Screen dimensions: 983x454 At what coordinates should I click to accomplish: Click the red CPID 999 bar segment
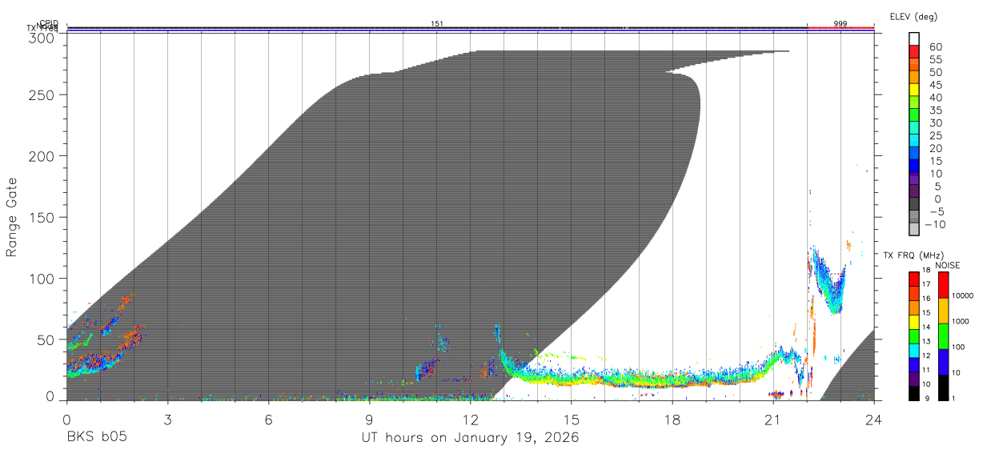841,28
